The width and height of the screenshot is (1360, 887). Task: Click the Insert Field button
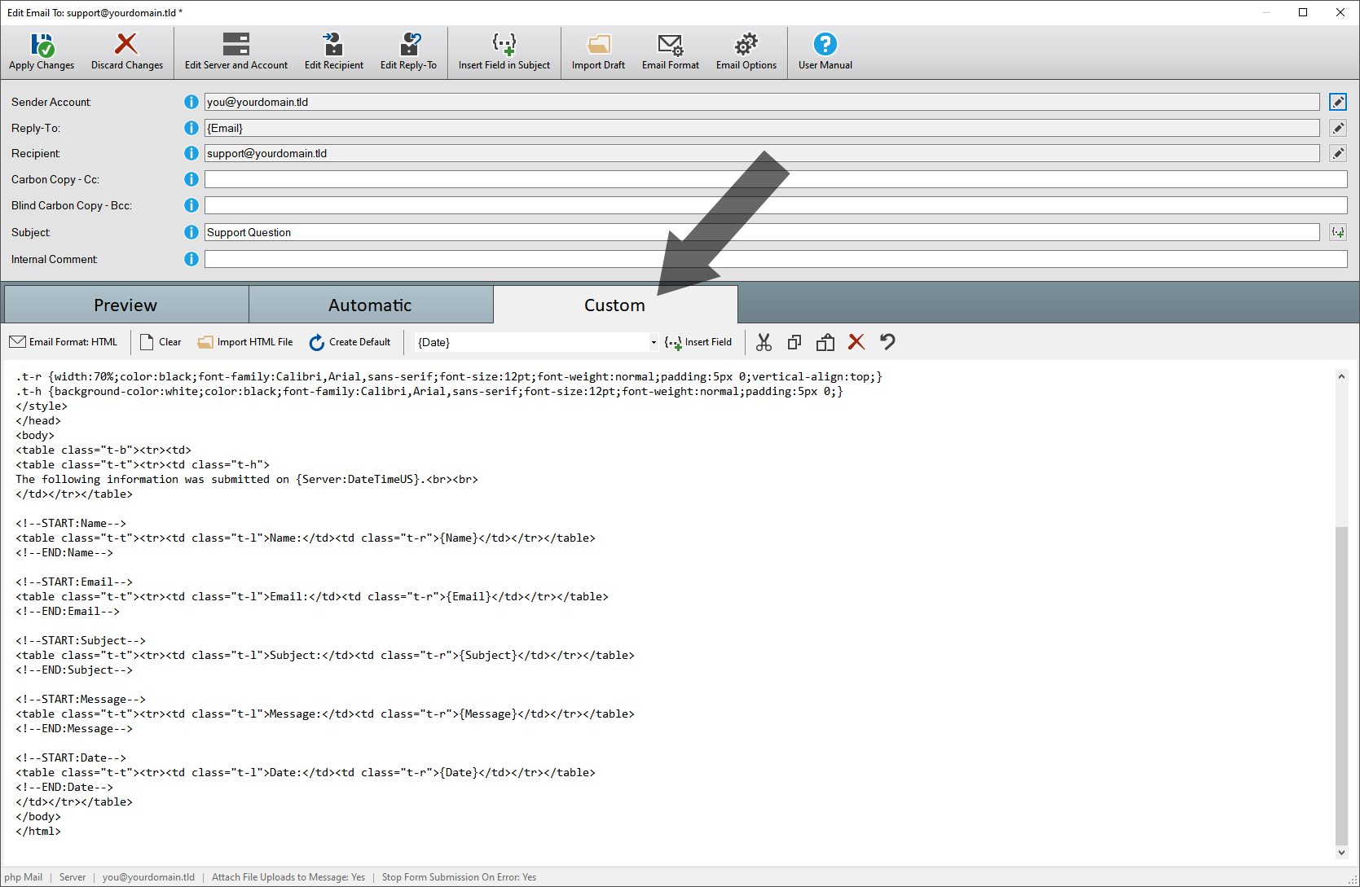698,342
